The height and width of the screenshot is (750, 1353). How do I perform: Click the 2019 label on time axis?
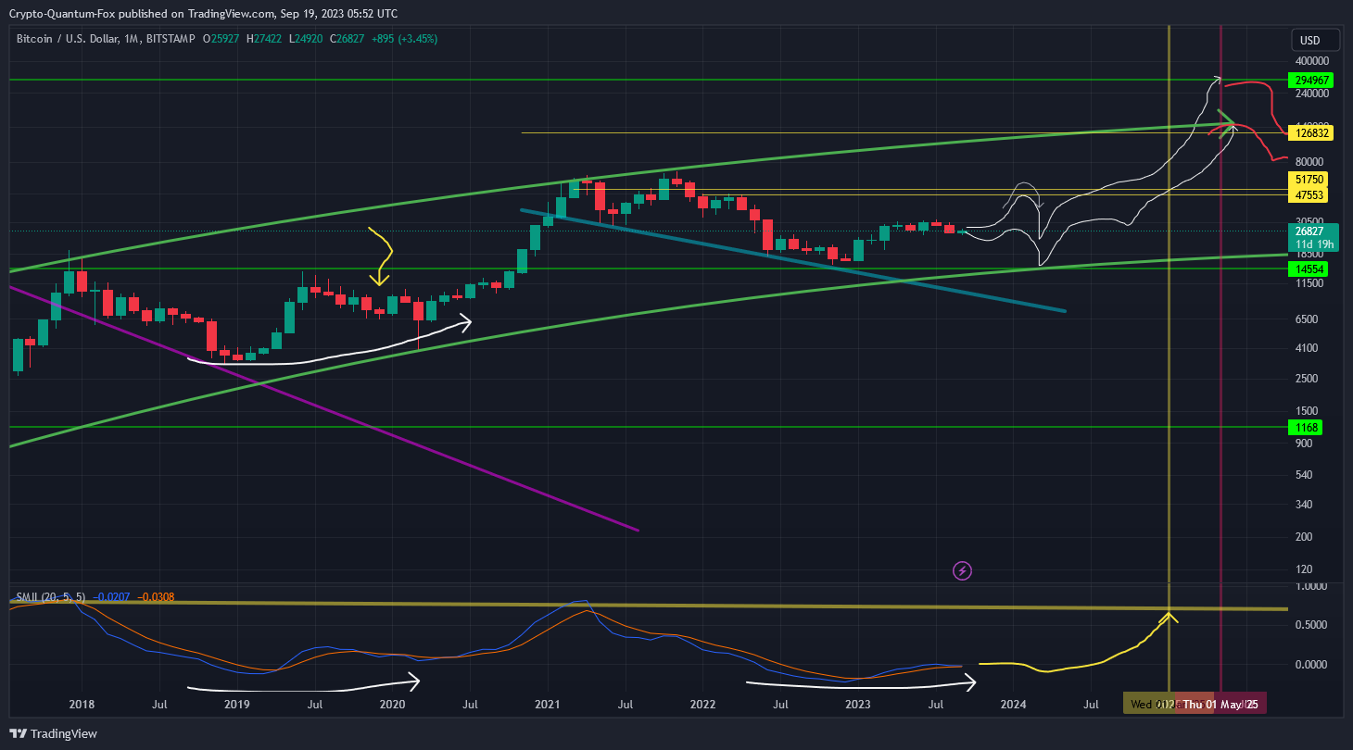click(x=237, y=705)
